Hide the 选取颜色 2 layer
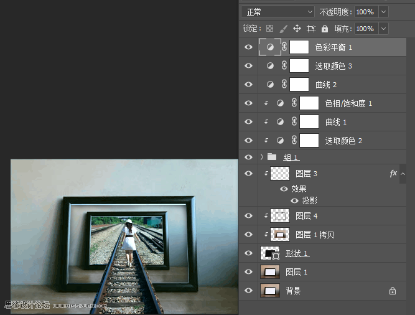415x315 pixels. point(248,140)
